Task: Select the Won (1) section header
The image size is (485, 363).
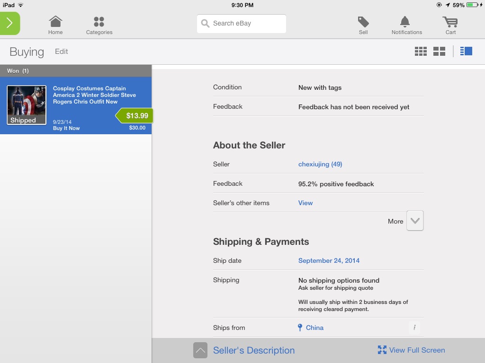Action: 76,71
